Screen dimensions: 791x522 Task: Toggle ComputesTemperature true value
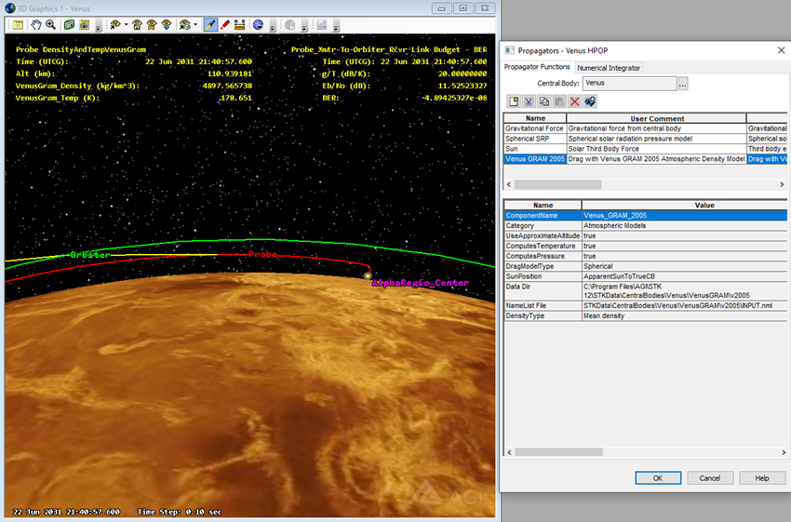684,246
